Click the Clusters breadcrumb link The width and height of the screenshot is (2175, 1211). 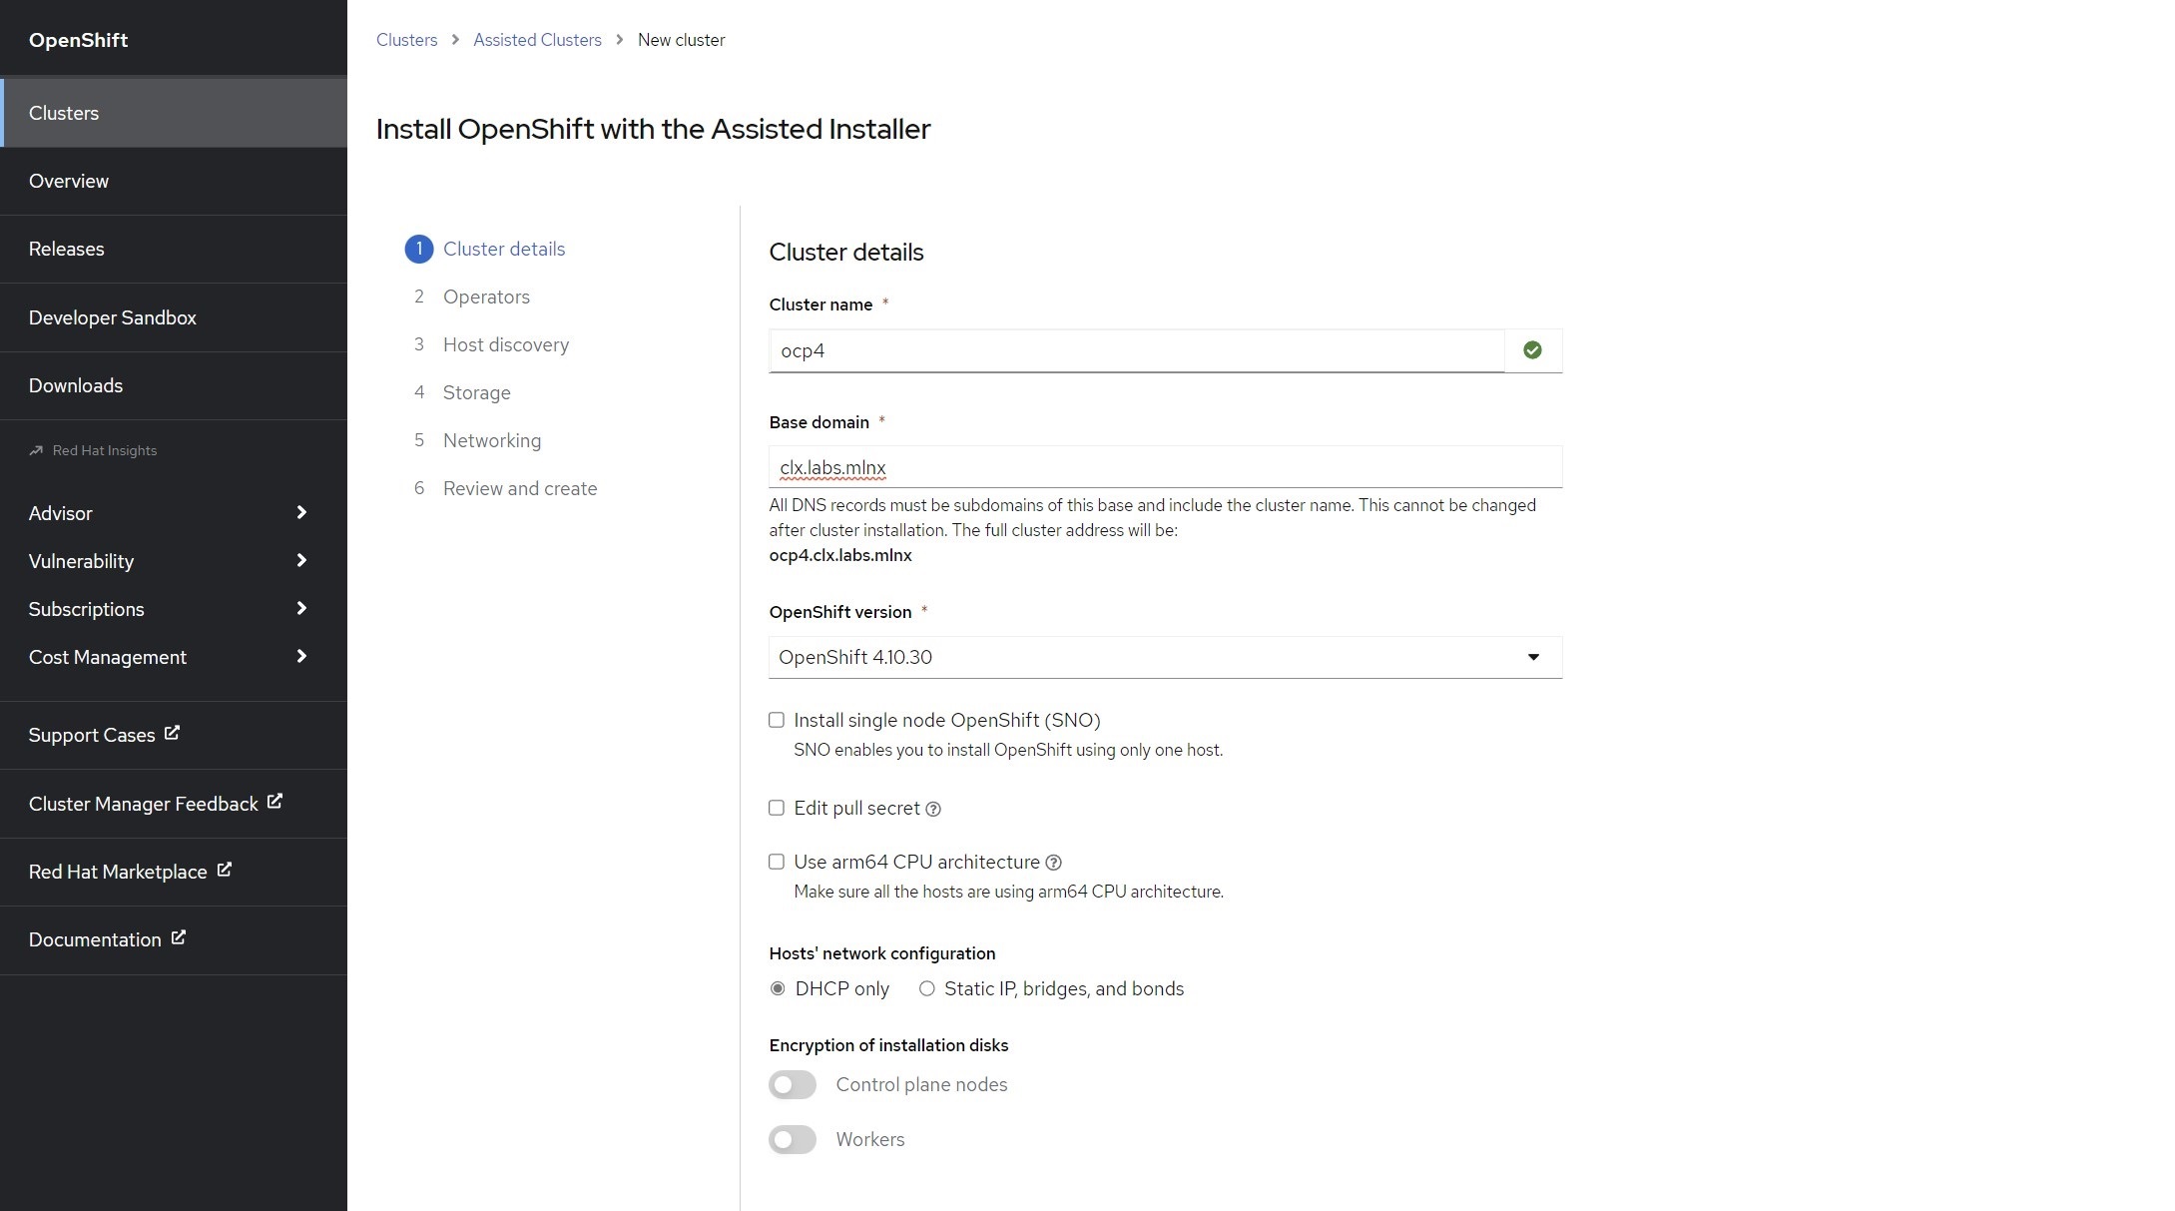point(406,40)
